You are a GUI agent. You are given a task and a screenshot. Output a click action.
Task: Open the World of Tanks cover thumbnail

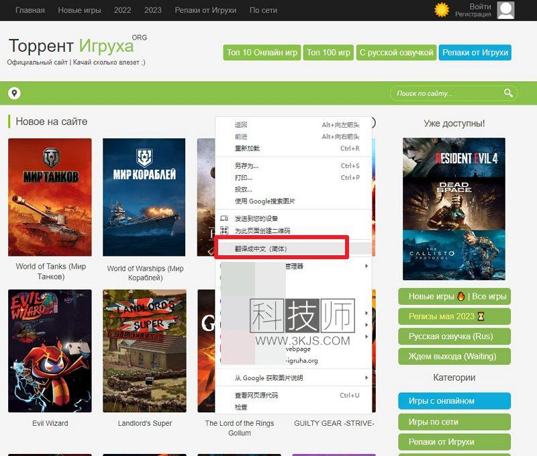point(50,197)
